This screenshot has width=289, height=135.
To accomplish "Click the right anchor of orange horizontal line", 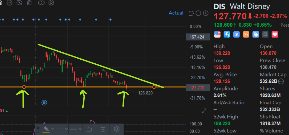I will click(x=154, y=87).
